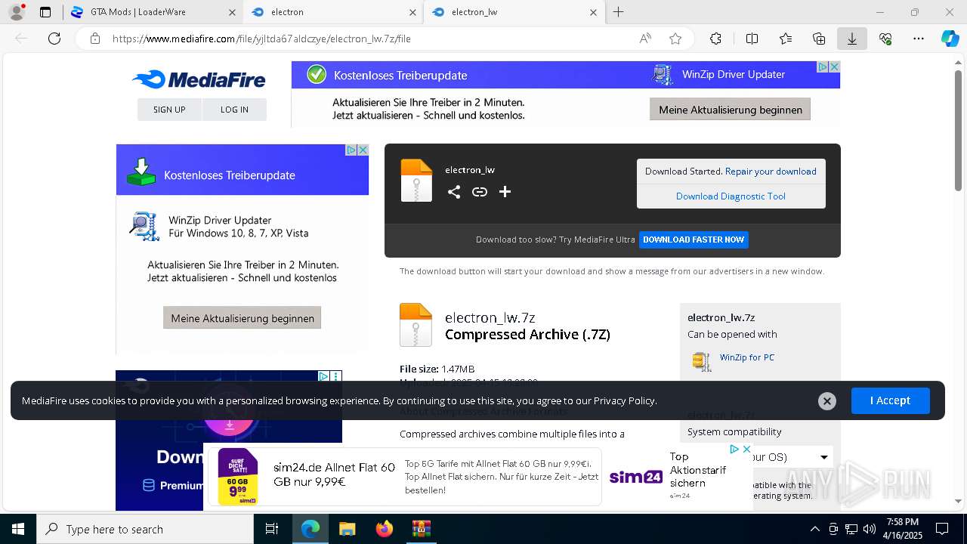This screenshot has width=967, height=544.
Task: Open the volume control icon
Action: click(870, 529)
